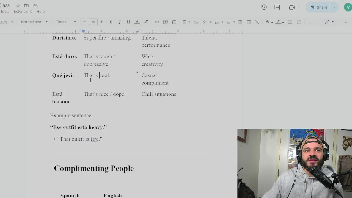Click the webcam video overlay

[295, 163]
